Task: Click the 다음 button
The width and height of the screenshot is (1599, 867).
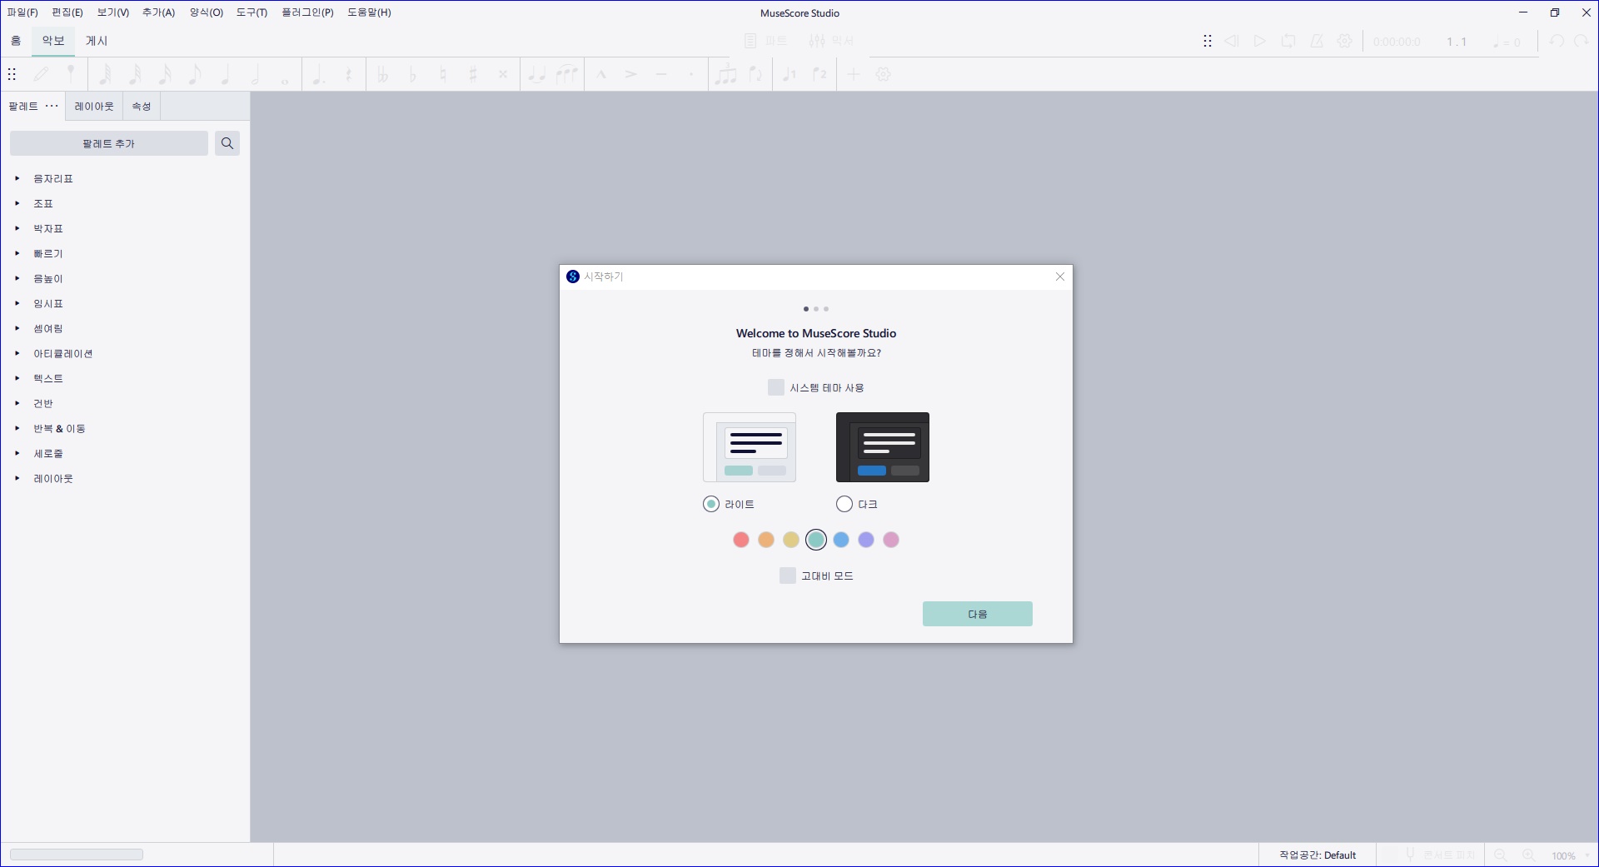Action: pyautogui.click(x=978, y=614)
